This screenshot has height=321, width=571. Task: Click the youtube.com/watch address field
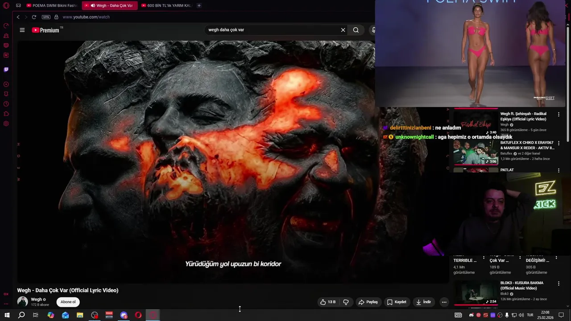86,17
